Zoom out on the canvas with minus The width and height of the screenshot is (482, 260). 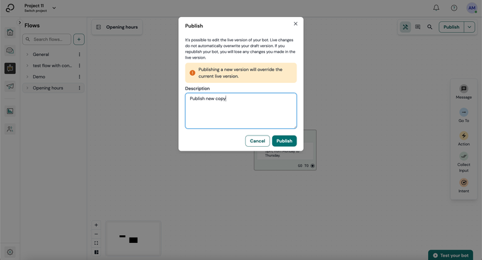point(96,234)
